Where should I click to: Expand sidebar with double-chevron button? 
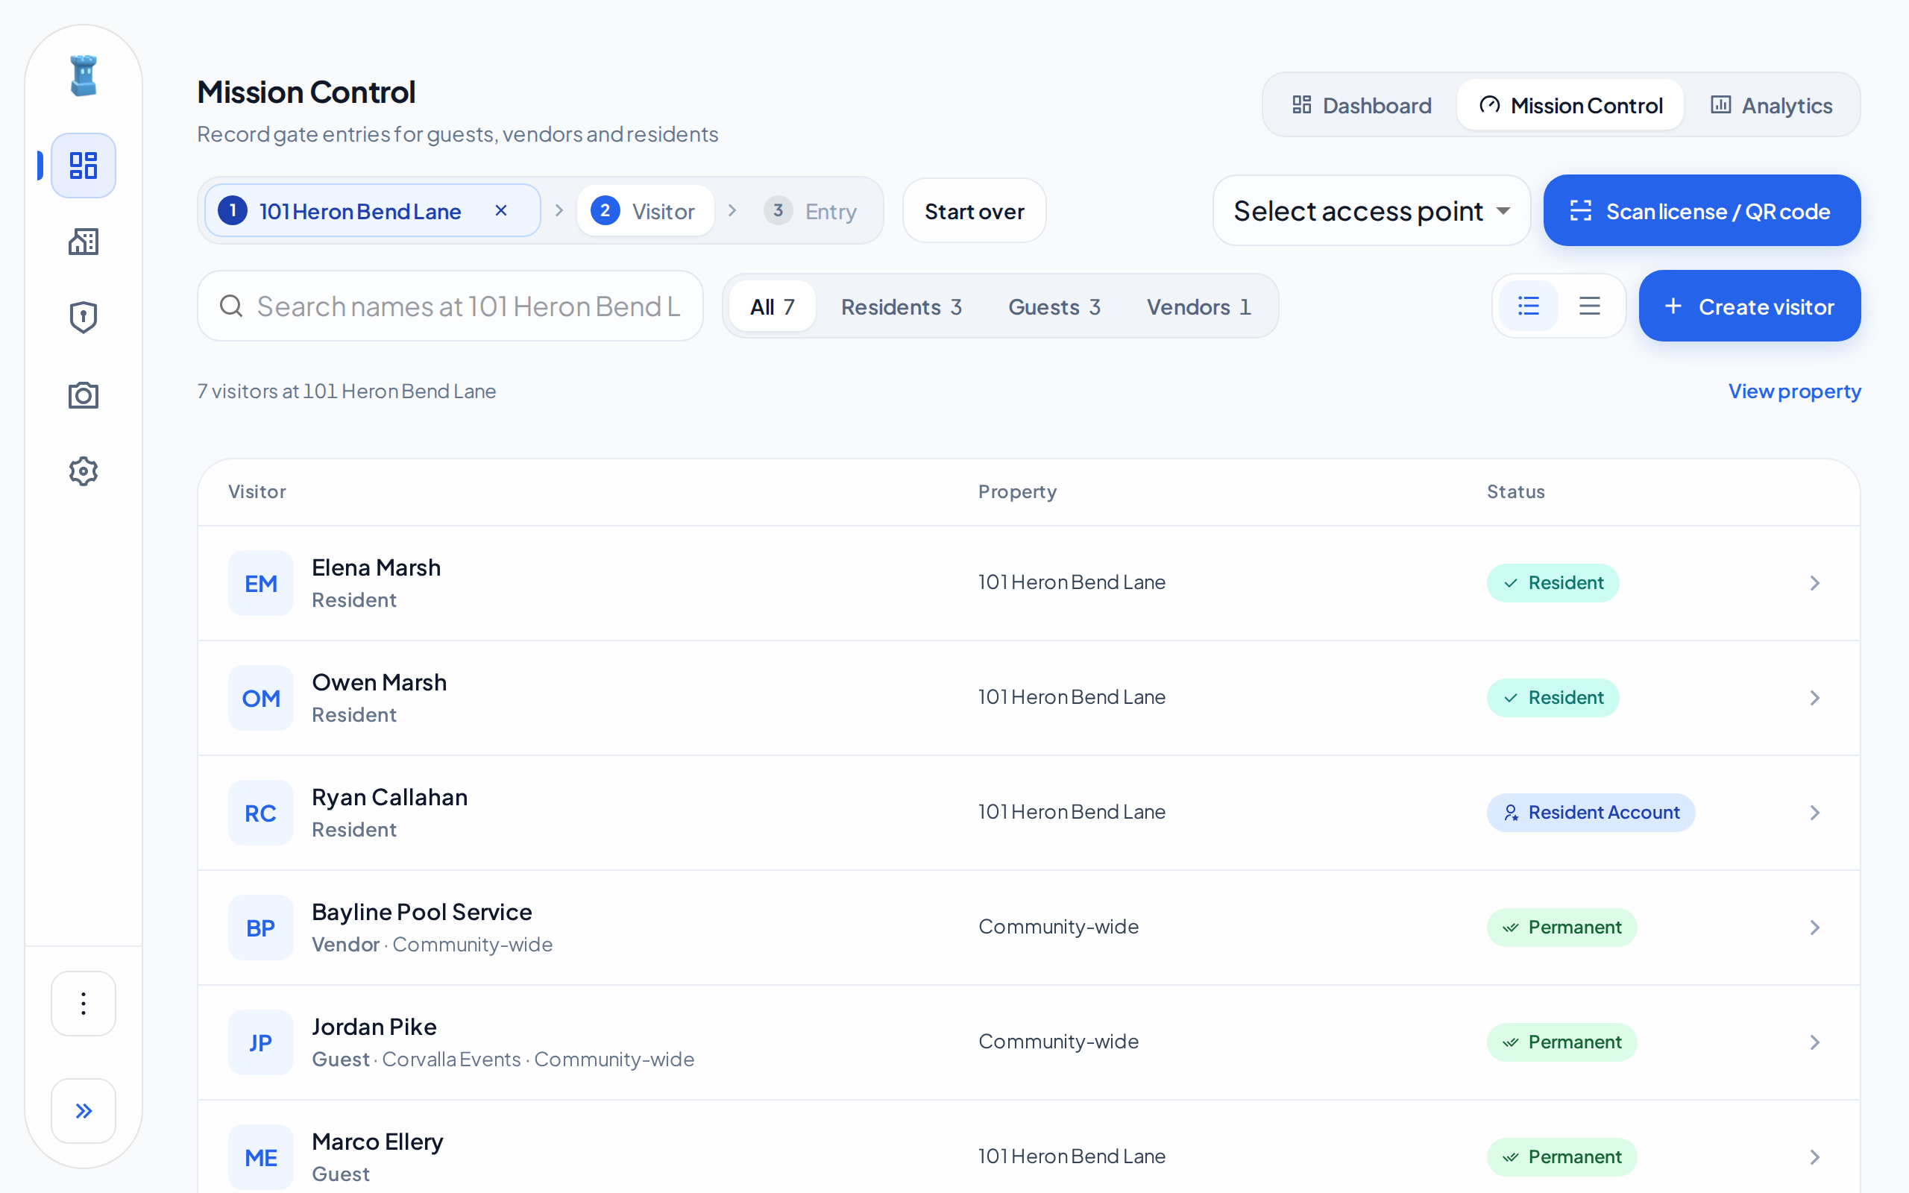[83, 1111]
